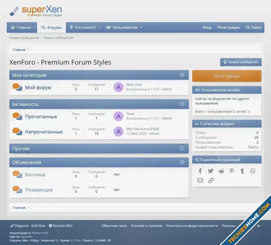
Task: Open Политика конфиденциальности footer link
Action: point(192,226)
